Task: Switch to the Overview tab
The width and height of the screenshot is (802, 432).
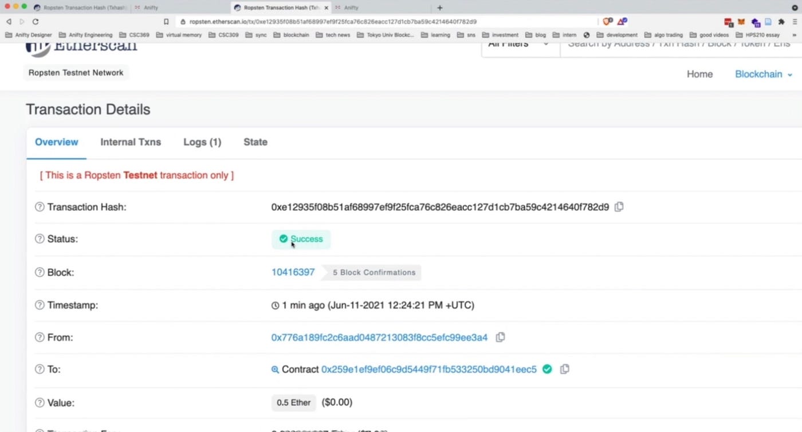Action: (57, 142)
